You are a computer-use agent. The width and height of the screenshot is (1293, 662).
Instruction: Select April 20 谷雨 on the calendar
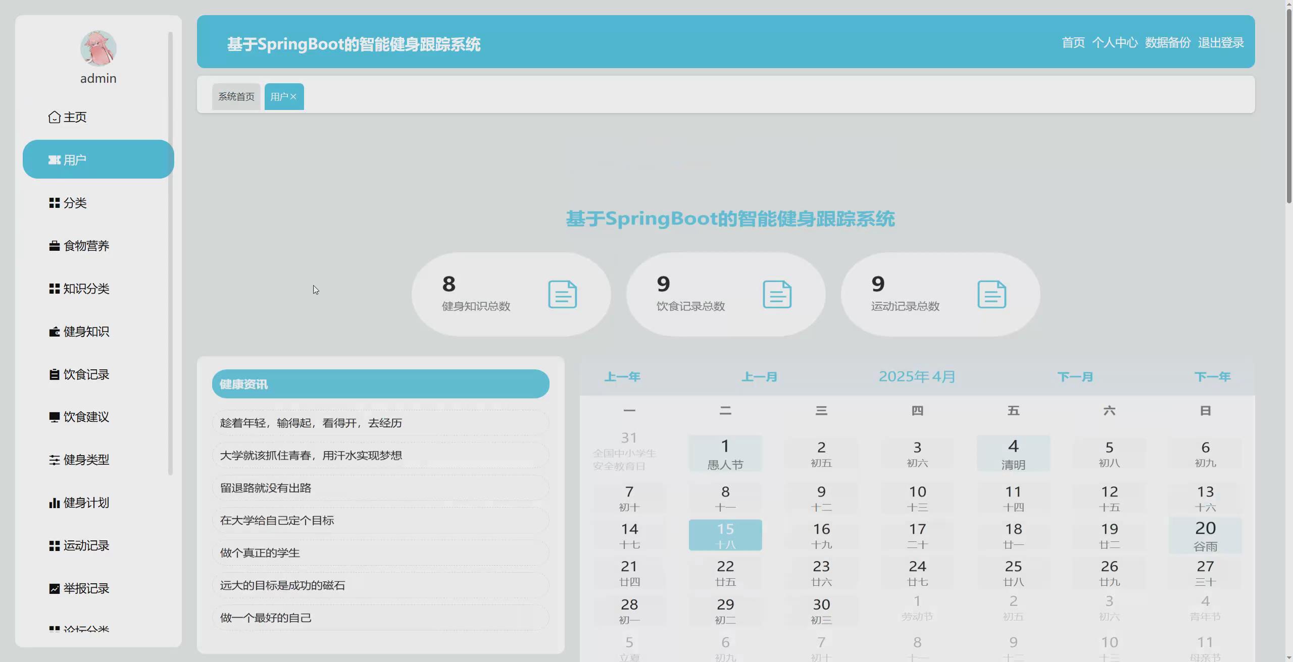[1205, 534]
